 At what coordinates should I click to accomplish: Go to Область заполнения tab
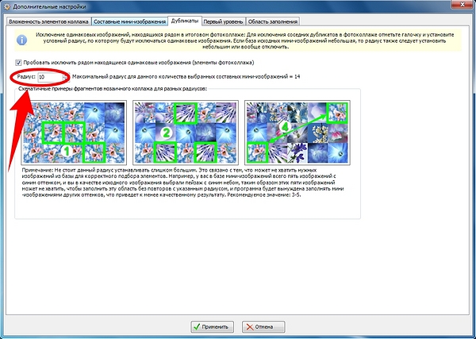(273, 22)
